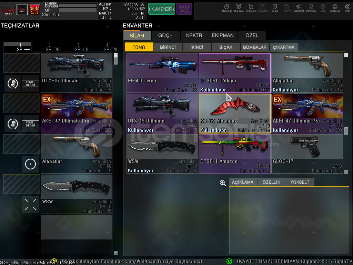The height and width of the screenshot is (265, 353).
Task: Click the magnifier zoom icon near Açıklama
Action: pyautogui.click(x=223, y=183)
